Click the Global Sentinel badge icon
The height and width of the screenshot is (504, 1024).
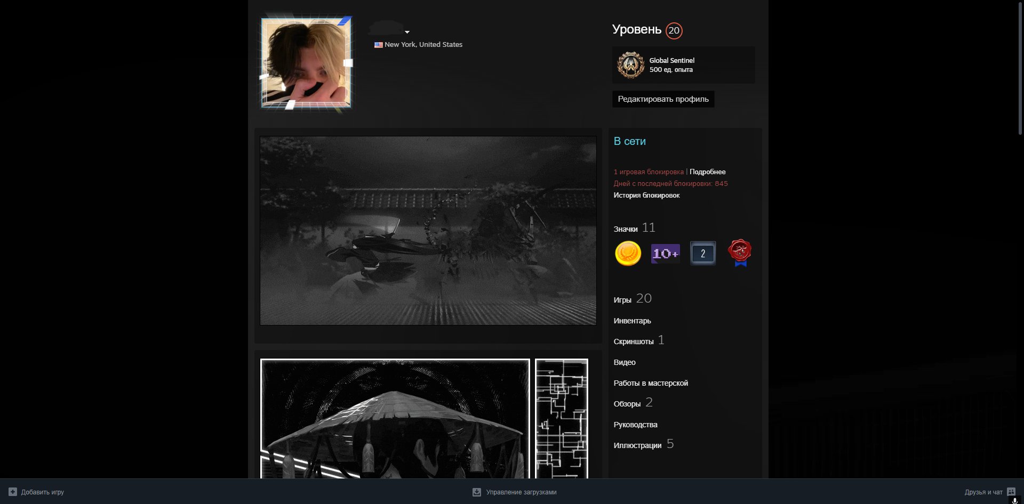click(631, 65)
